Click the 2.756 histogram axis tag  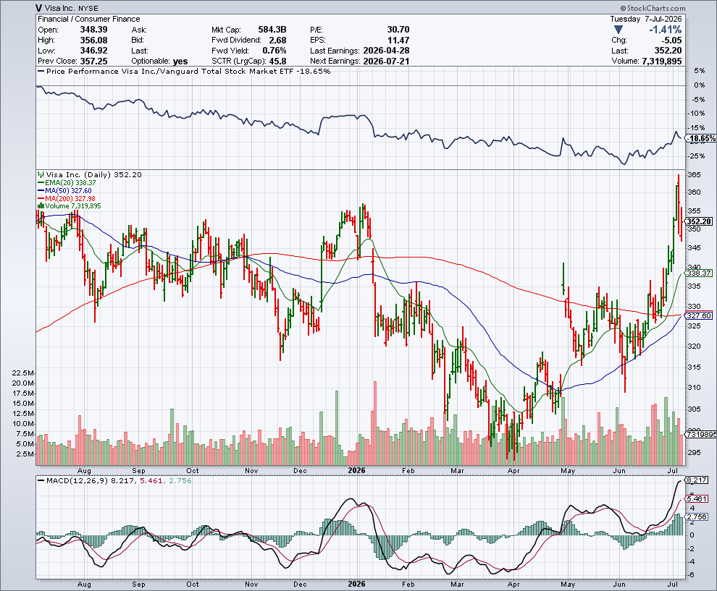(x=697, y=517)
